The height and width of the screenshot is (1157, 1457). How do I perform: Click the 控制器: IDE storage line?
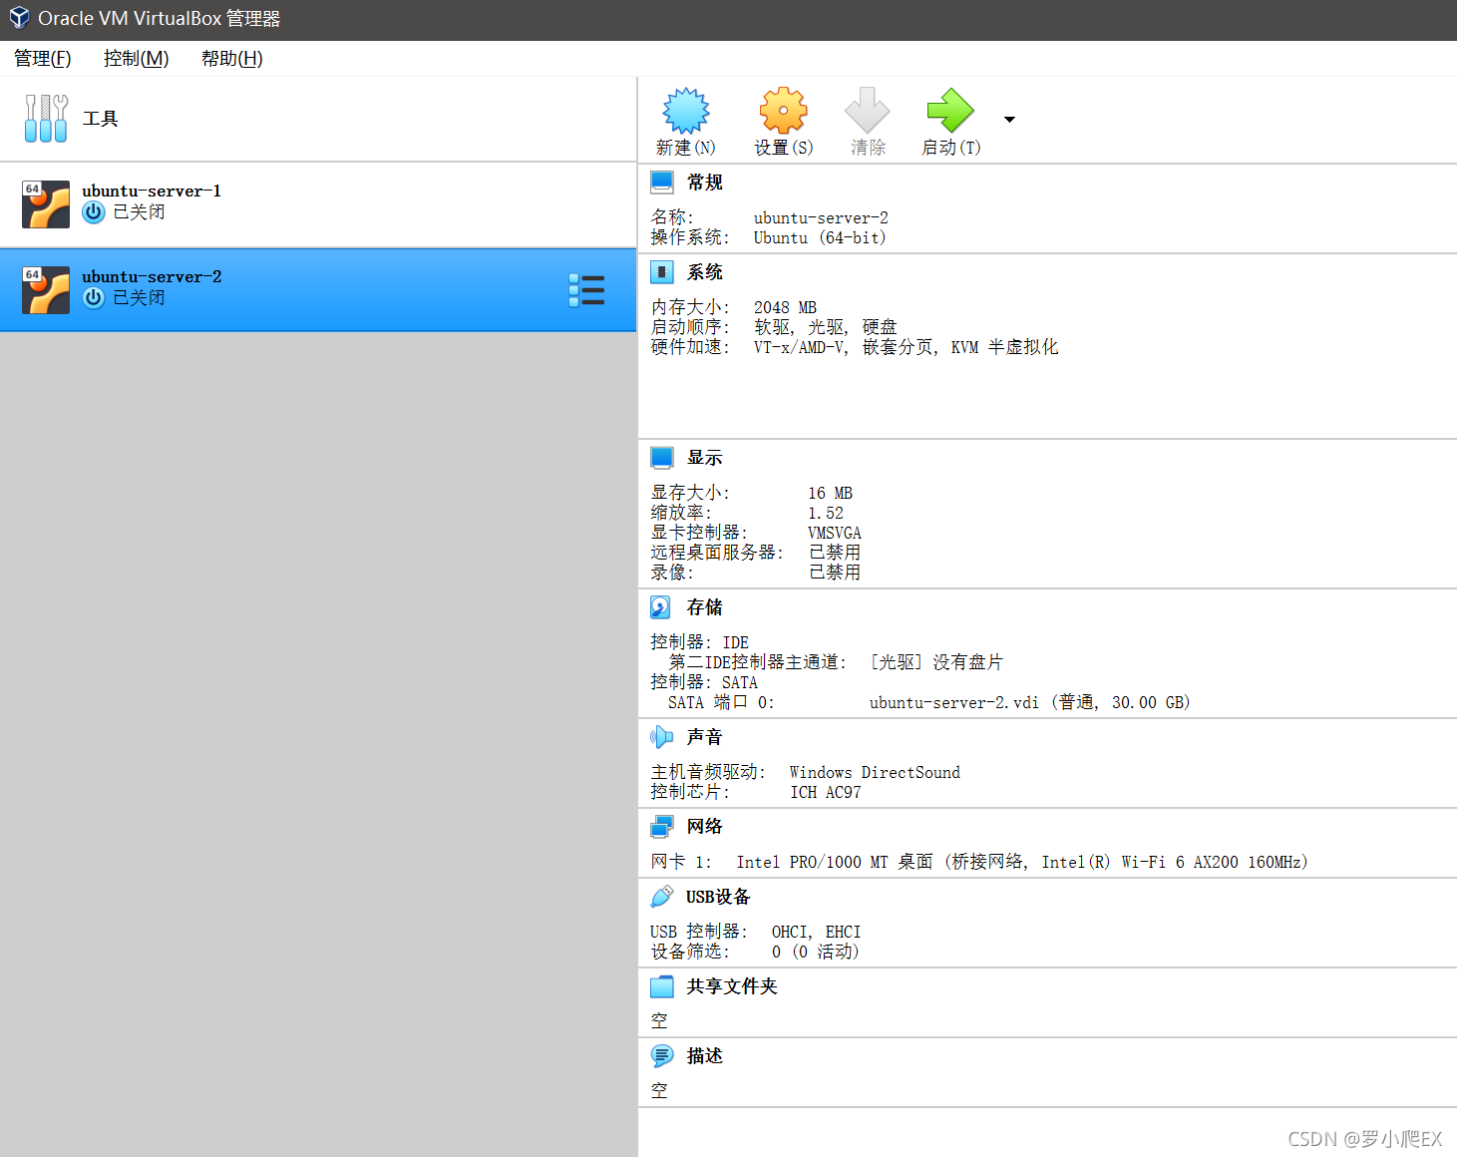coord(700,642)
